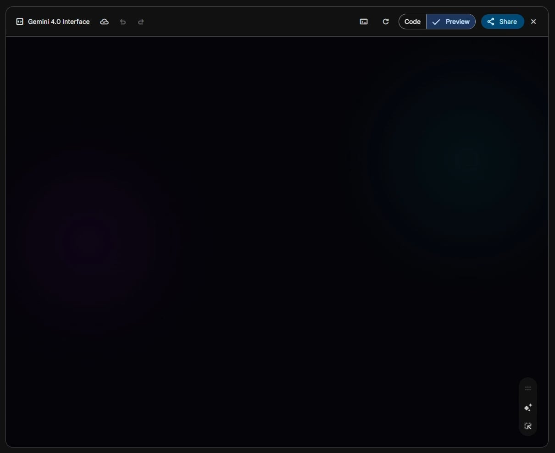Click empty header space between redo and console

click(x=252, y=22)
